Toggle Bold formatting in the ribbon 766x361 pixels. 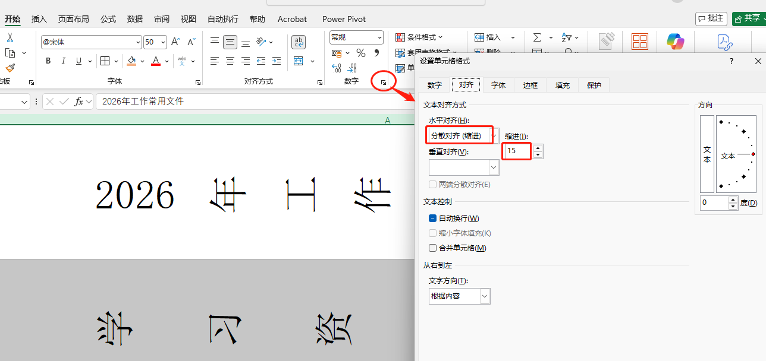click(x=48, y=61)
